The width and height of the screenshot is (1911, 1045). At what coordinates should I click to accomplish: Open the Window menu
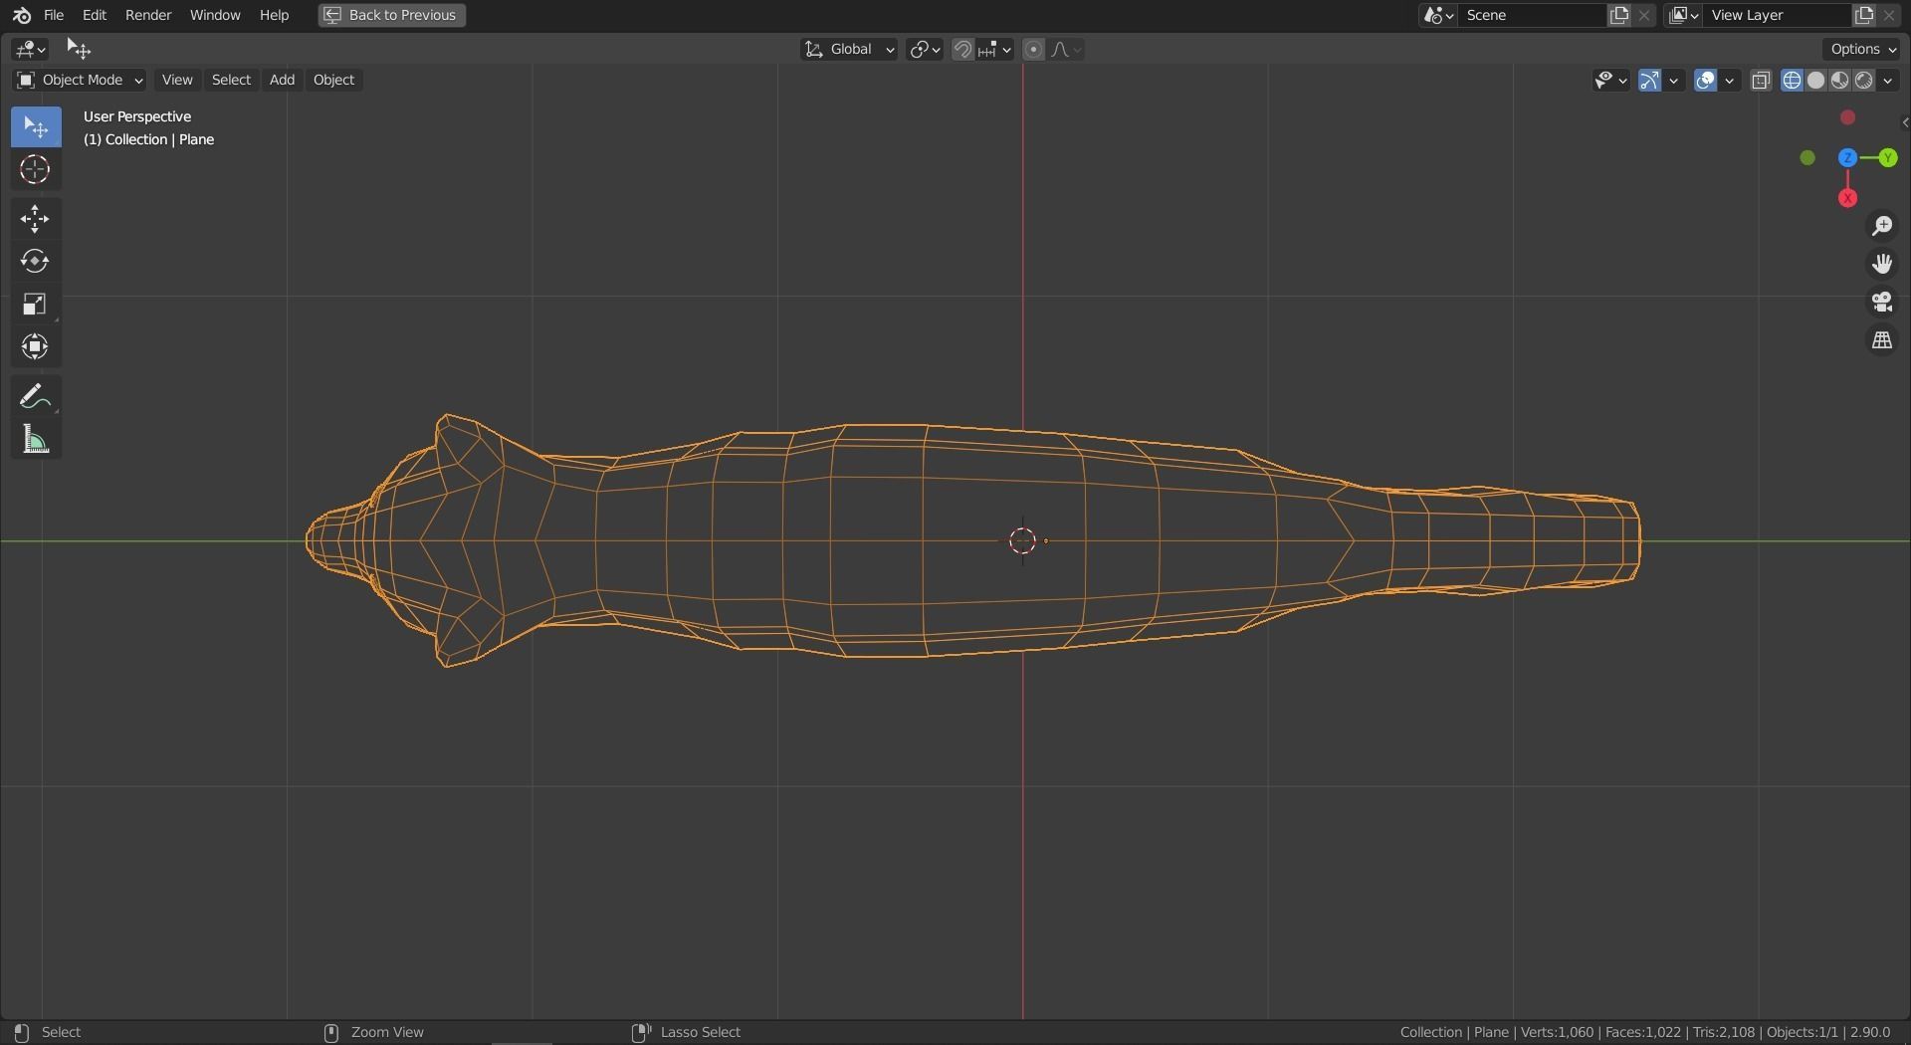215,15
